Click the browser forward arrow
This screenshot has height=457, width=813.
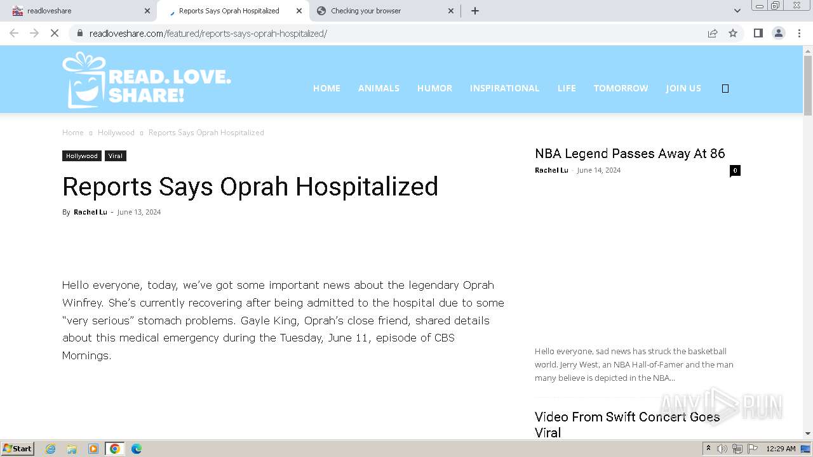[x=34, y=33]
